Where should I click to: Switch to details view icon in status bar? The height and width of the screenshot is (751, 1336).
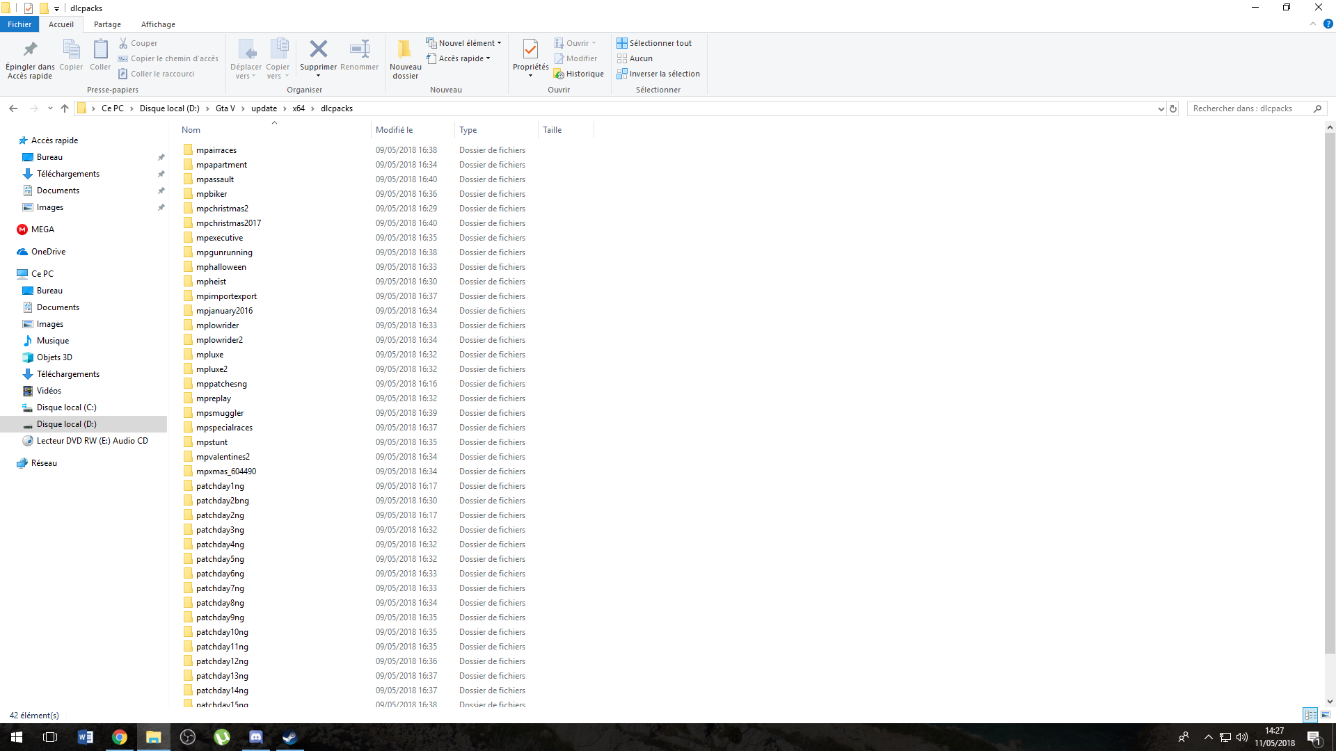(1310, 715)
